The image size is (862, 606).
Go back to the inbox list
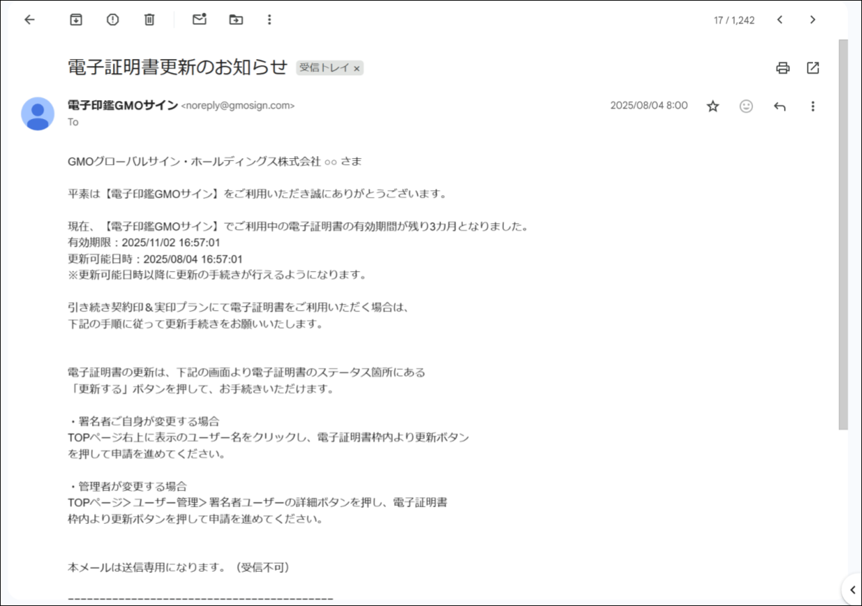click(x=29, y=20)
